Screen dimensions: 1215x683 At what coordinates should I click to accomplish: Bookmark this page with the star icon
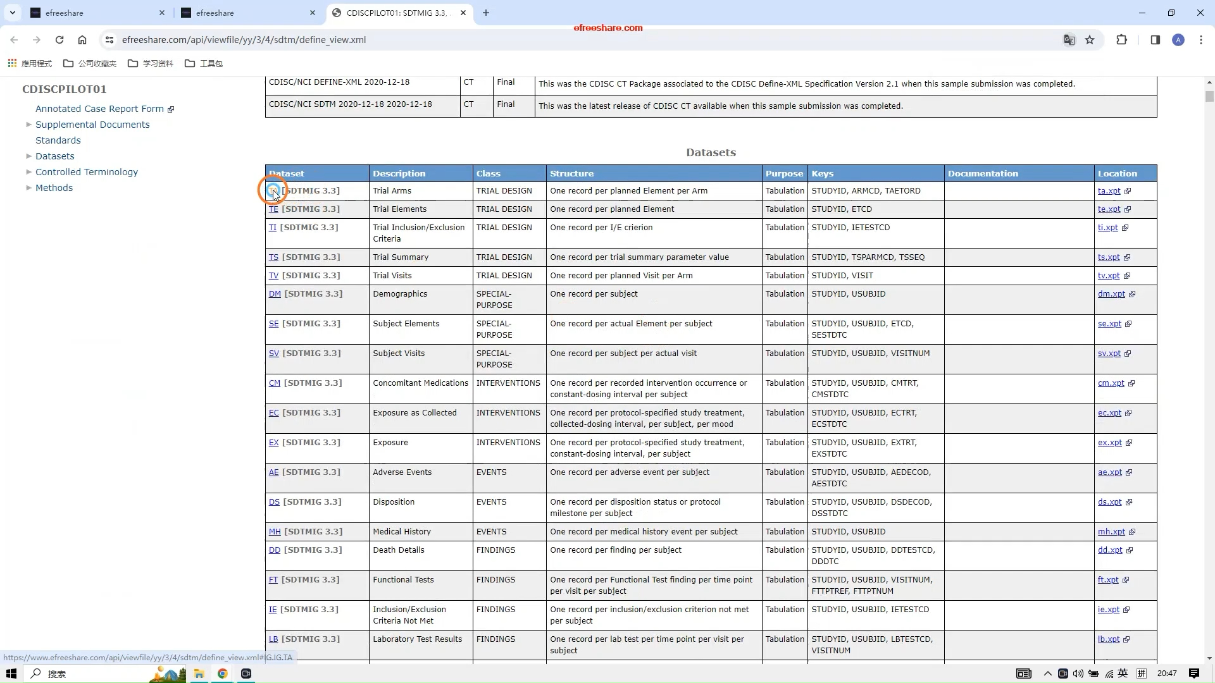click(x=1090, y=40)
